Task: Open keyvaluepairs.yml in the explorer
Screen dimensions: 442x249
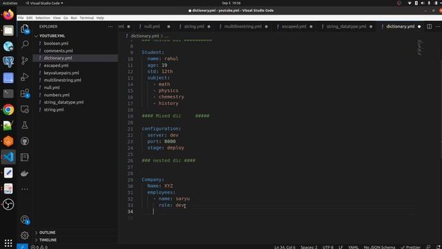Action: tap(61, 73)
